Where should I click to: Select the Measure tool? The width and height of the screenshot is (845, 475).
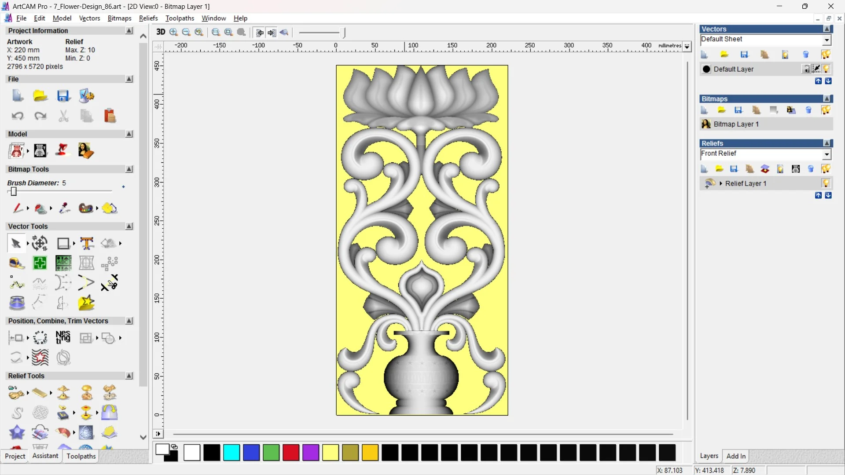(x=17, y=263)
